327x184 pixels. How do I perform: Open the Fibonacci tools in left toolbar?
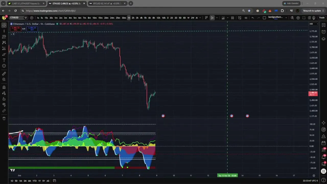point(4,37)
